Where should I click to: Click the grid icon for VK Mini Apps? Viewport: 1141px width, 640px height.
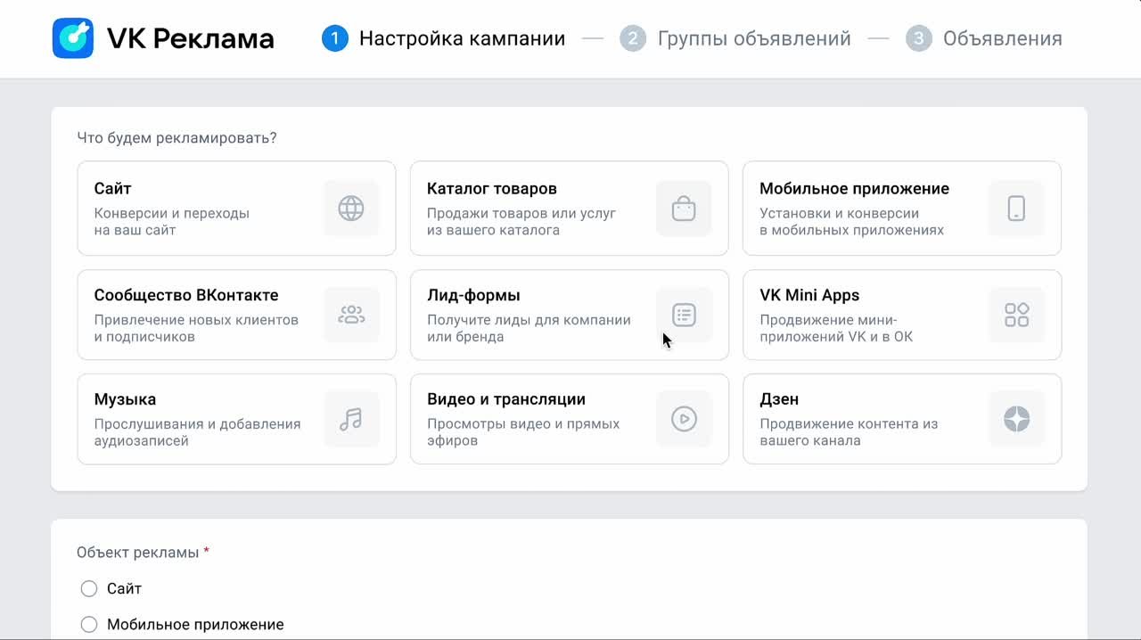(x=1016, y=315)
